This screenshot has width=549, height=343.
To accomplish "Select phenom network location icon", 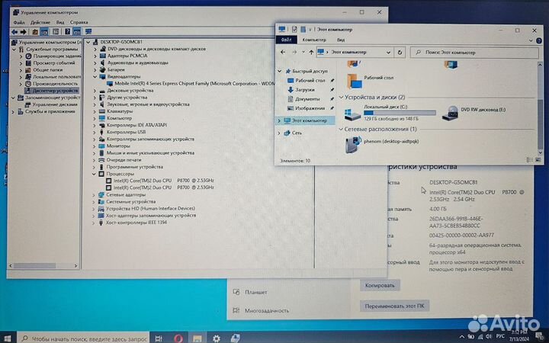I will [353, 145].
